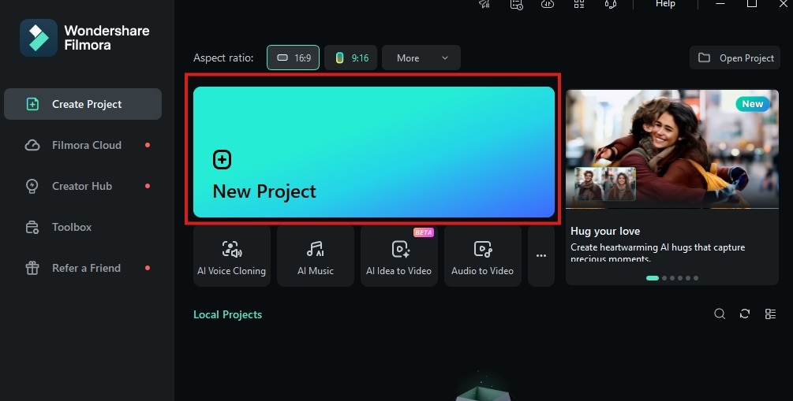Image resolution: width=793 pixels, height=401 pixels.
Task: Search local projects with magnifier icon
Action: point(720,314)
